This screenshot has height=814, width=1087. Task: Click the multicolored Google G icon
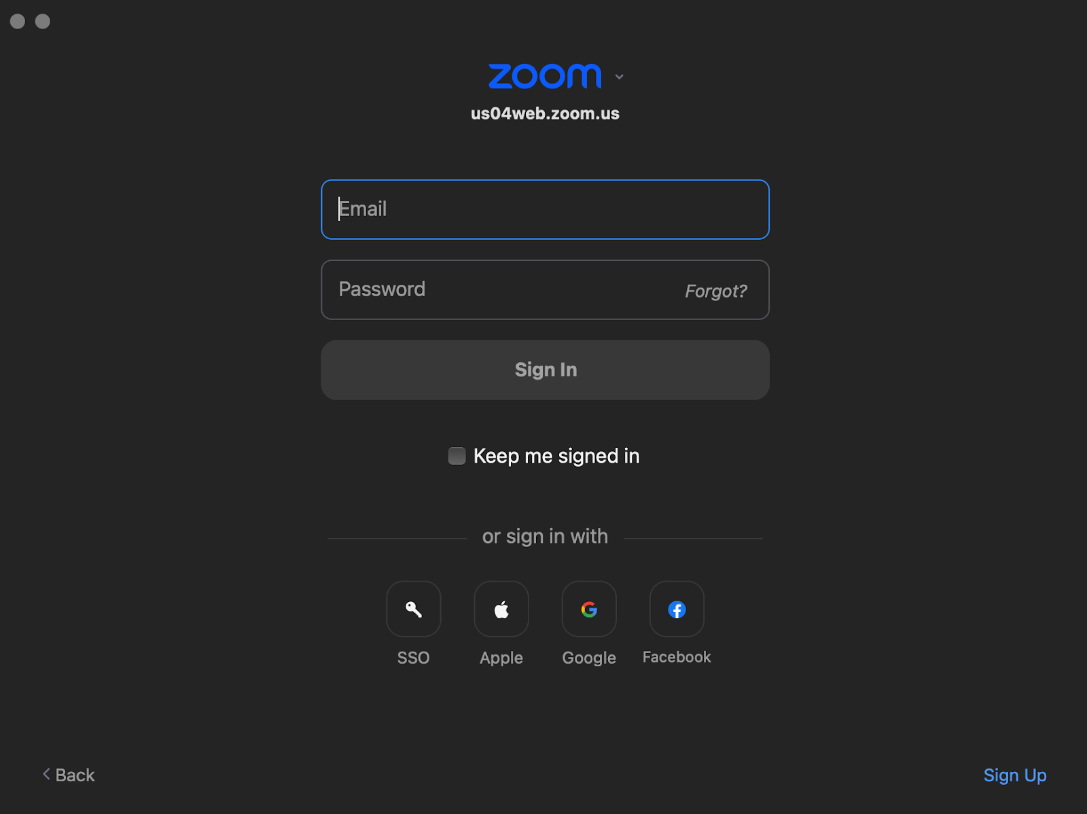(x=588, y=609)
